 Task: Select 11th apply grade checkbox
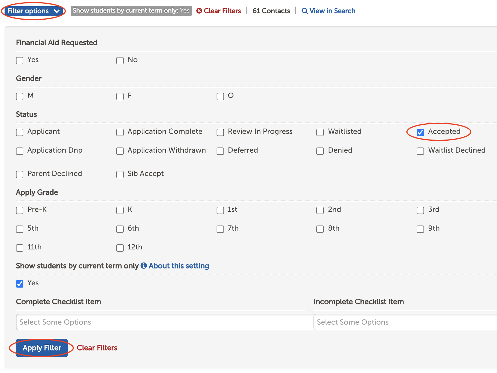coord(20,248)
